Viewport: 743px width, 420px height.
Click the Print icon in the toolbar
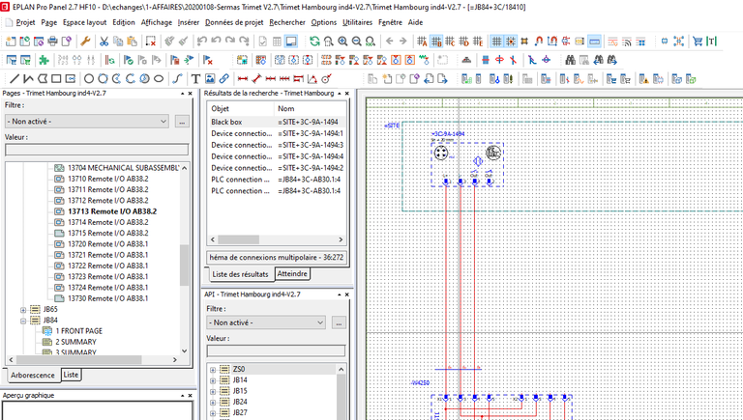pos(52,42)
